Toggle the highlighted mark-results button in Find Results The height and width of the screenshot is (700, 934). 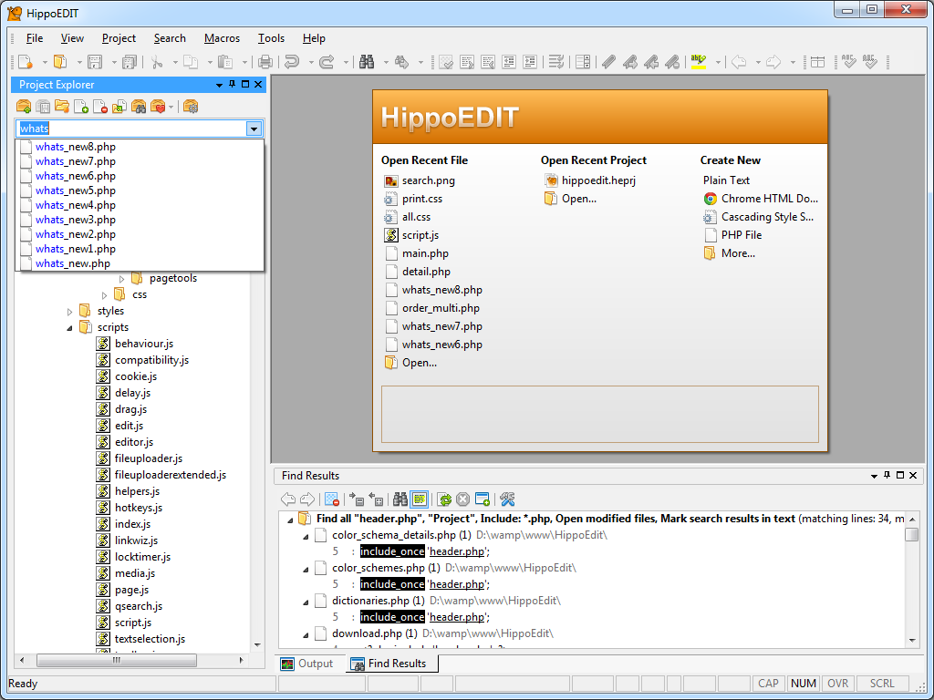[x=420, y=499]
